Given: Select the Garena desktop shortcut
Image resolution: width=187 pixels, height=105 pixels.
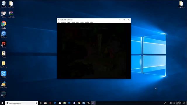Looking at the screenshot, I should (x=4, y=44).
